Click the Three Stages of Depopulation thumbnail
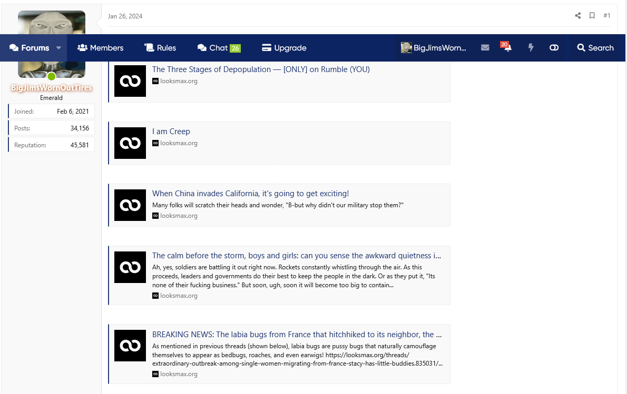The width and height of the screenshot is (627, 394). 130,81
